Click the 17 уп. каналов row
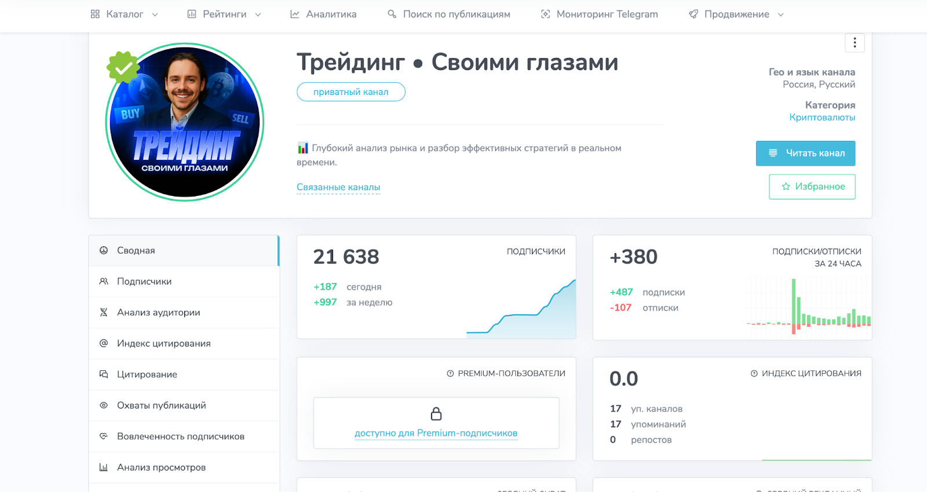The height and width of the screenshot is (492, 927). click(646, 409)
